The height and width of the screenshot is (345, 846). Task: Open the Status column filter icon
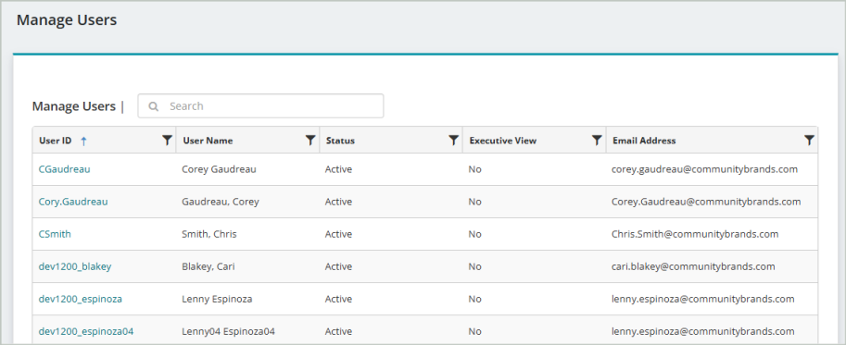pos(454,141)
